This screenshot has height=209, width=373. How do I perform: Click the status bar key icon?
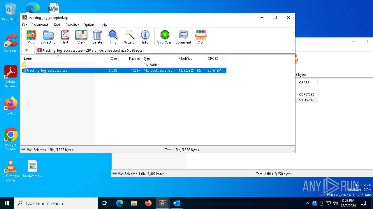pos(29,149)
